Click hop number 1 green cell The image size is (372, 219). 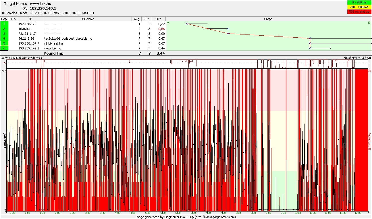tap(4, 24)
